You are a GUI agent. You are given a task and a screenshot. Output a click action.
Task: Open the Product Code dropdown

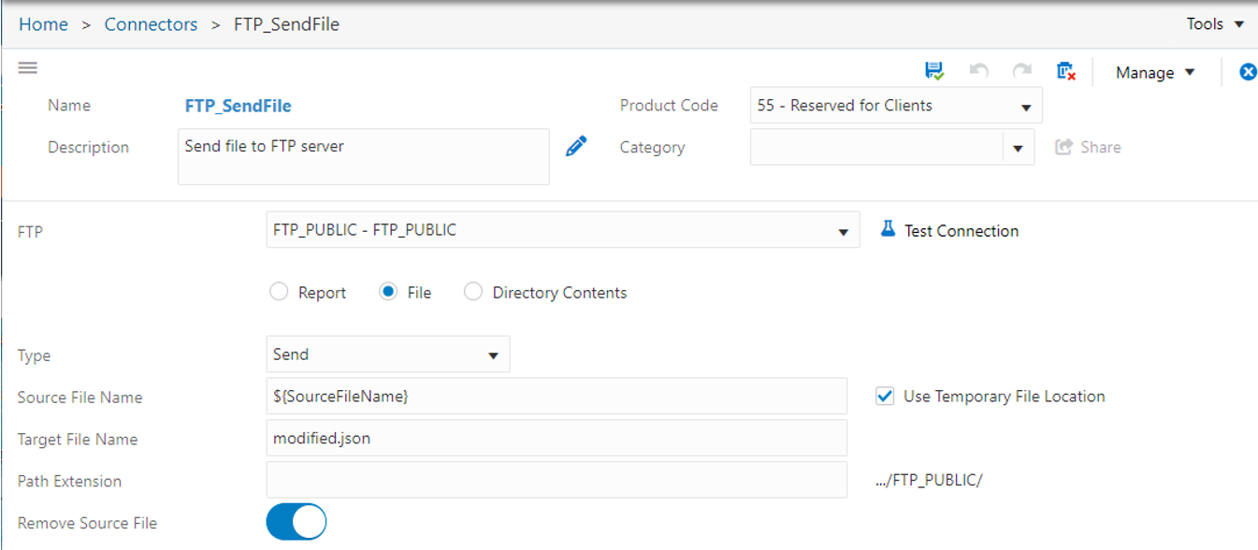[x=1027, y=105]
